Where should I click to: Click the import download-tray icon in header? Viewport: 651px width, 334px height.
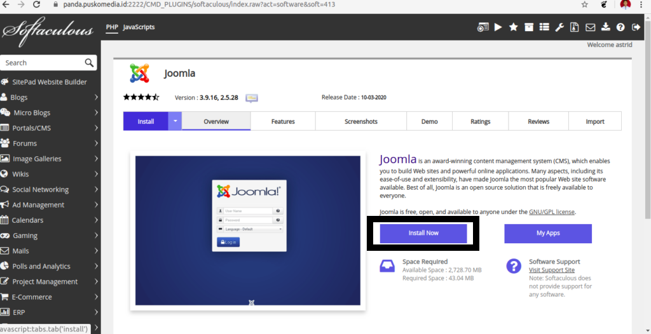click(606, 27)
